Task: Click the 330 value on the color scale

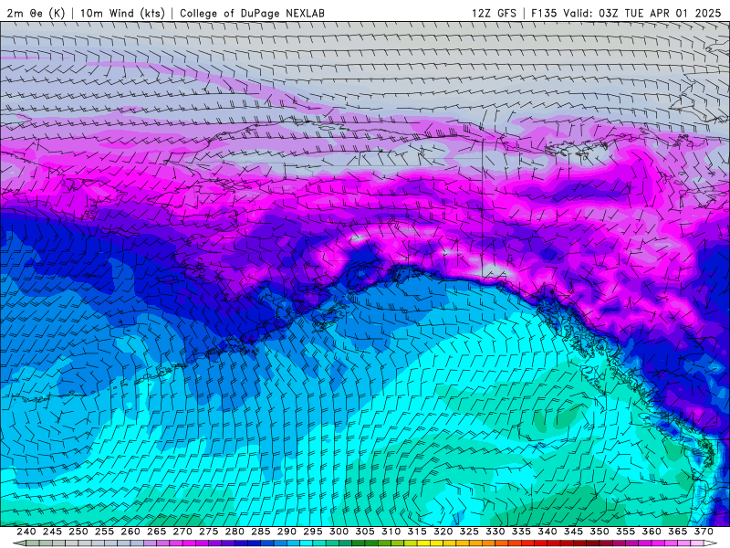Action: tap(495, 532)
